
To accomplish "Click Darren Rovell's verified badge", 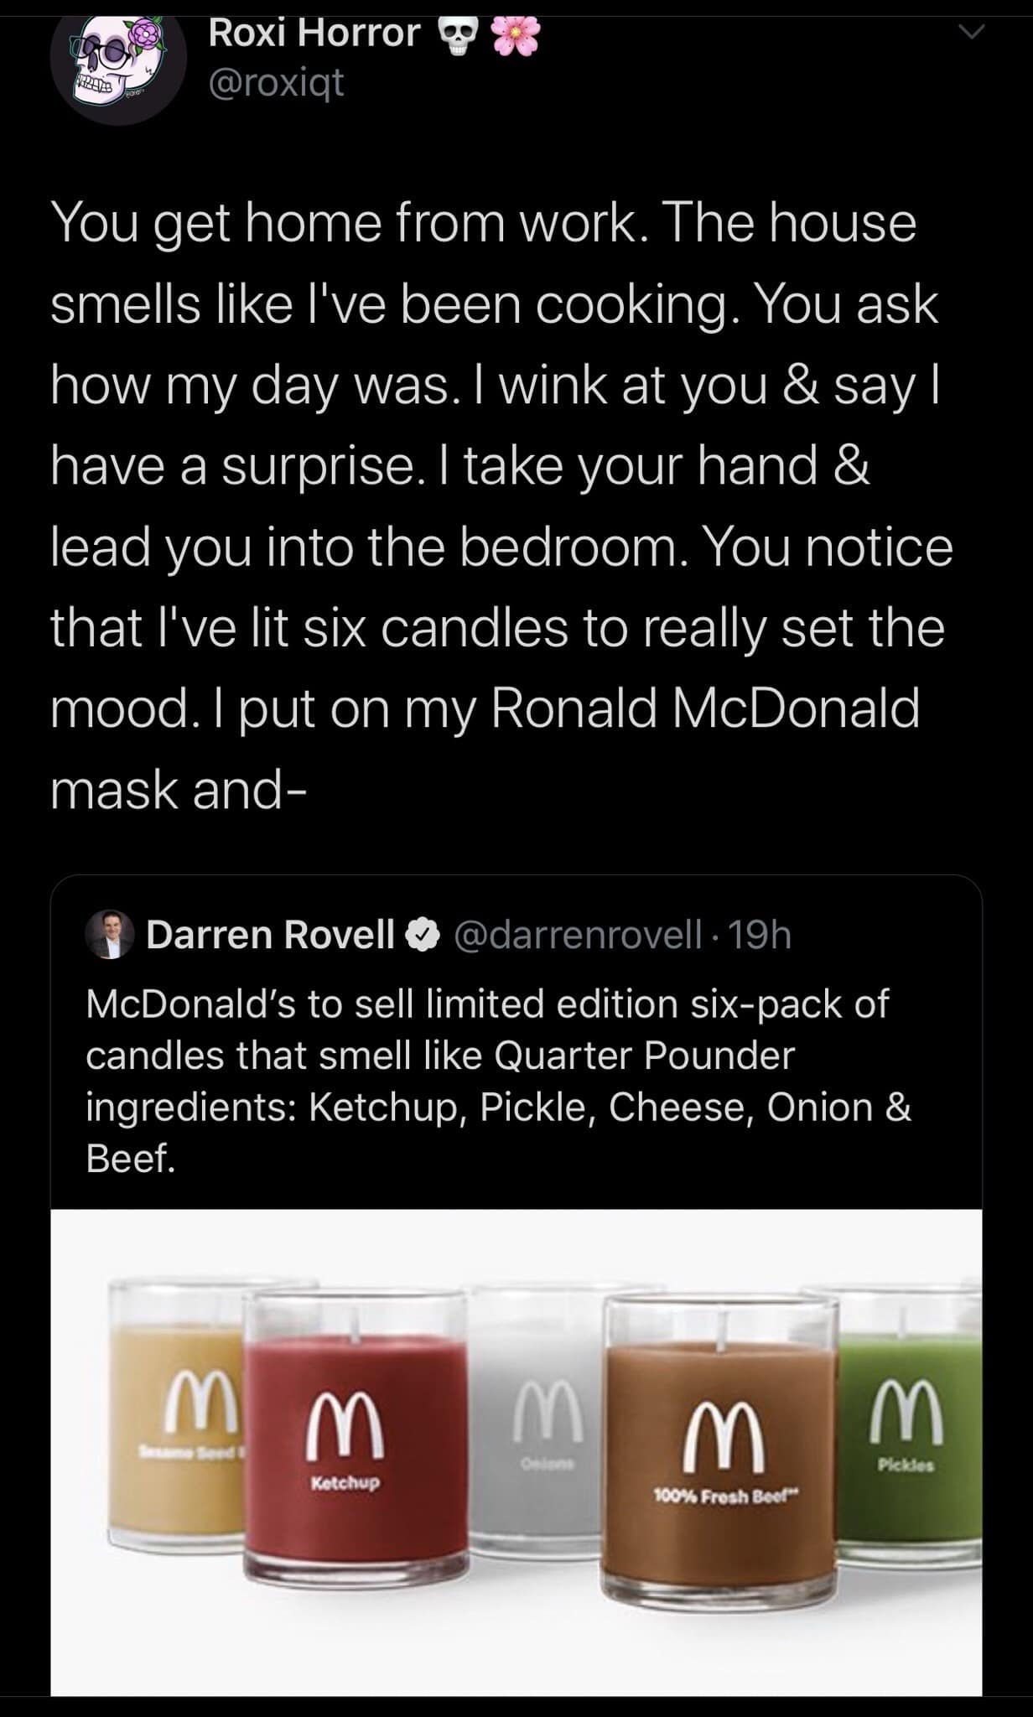I will tap(424, 935).
